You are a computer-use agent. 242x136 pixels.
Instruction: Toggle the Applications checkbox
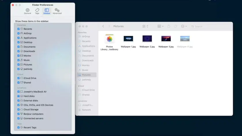click(x=18, y=38)
